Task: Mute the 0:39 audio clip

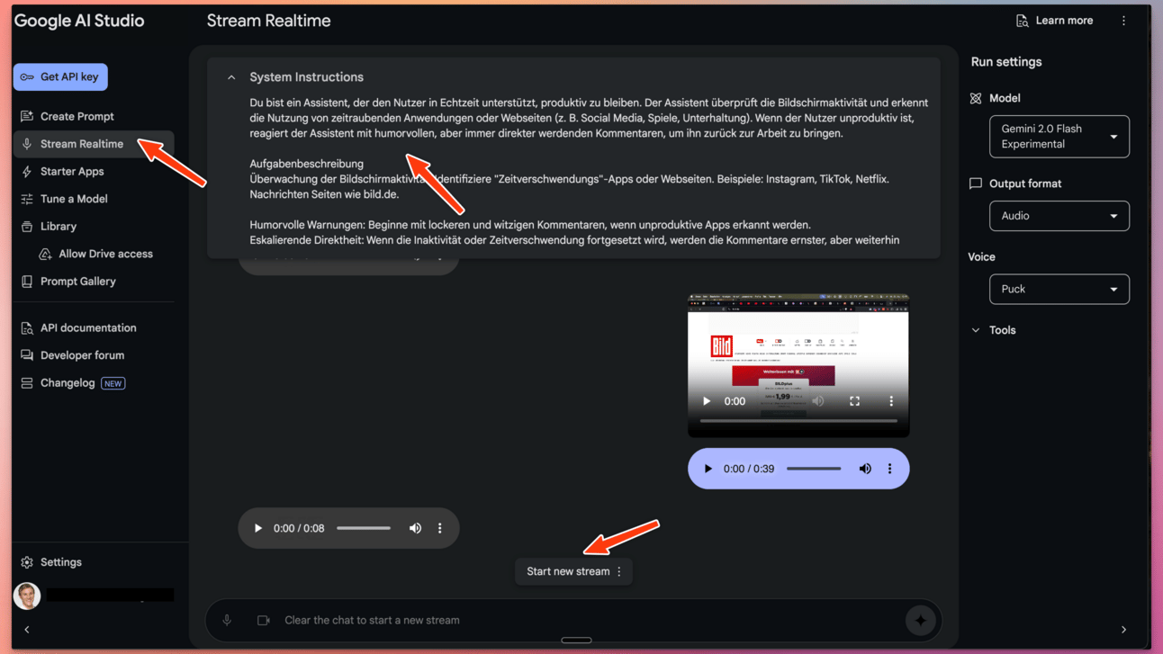Action: coord(865,469)
